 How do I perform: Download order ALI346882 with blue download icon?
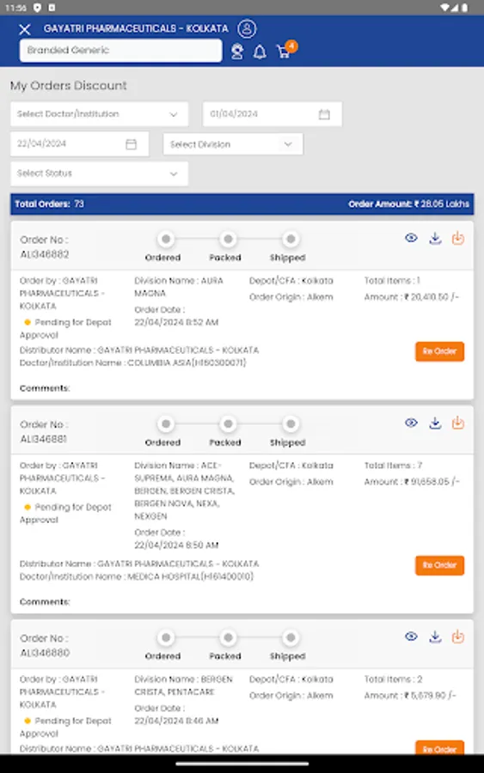pos(435,239)
